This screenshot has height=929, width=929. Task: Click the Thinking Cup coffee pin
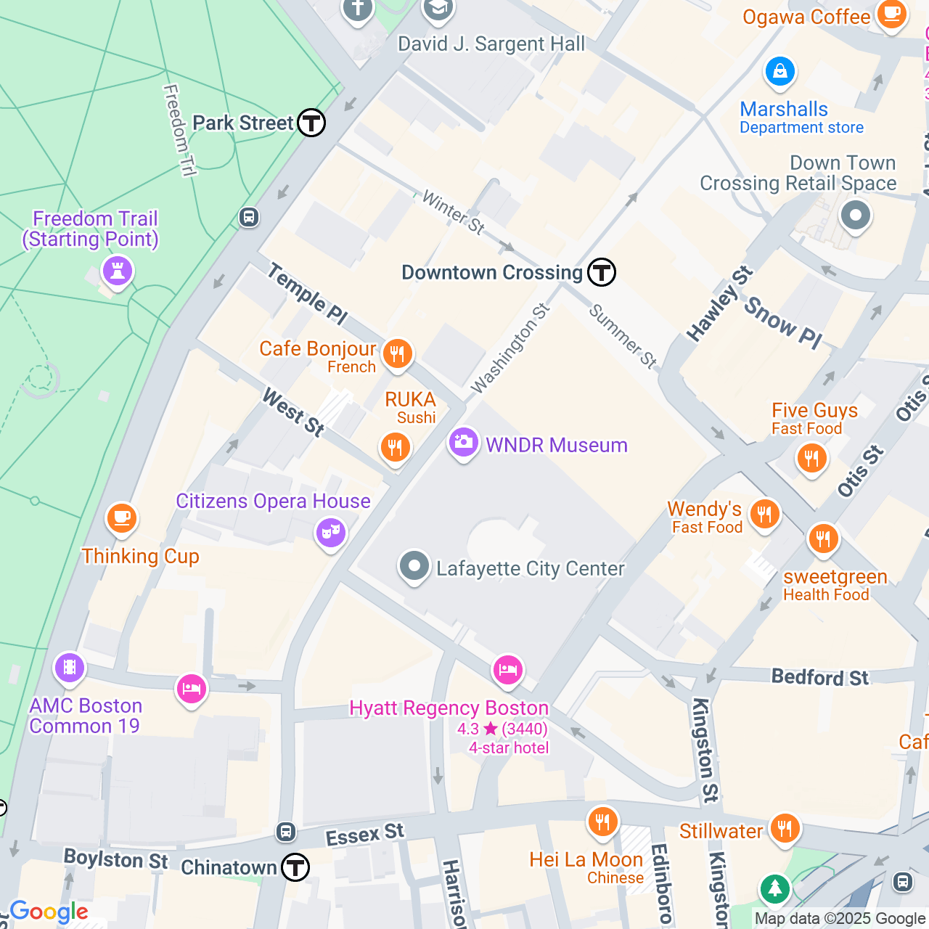[x=122, y=520]
